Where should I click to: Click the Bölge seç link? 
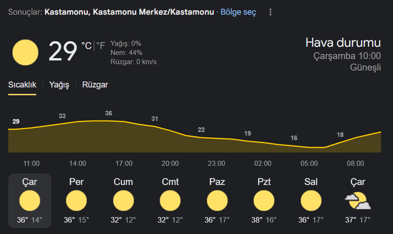point(238,12)
